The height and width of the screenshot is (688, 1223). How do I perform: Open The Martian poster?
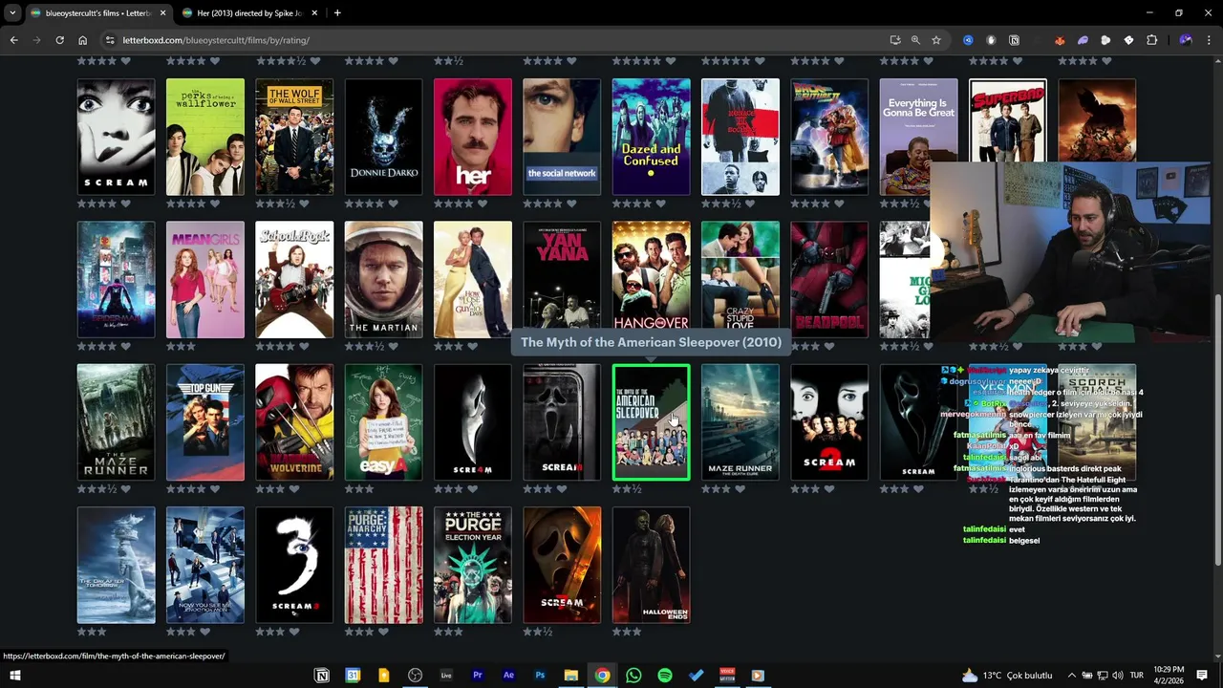(383, 280)
